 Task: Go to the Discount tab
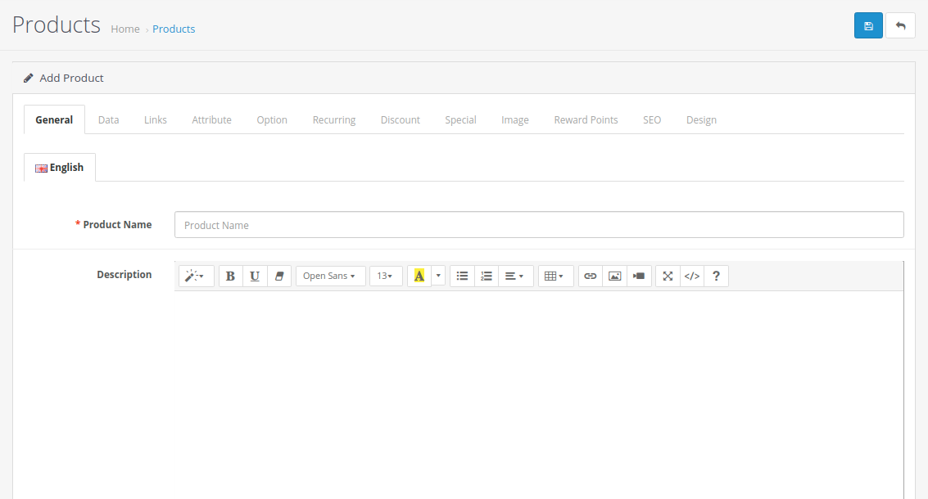point(400,120)
